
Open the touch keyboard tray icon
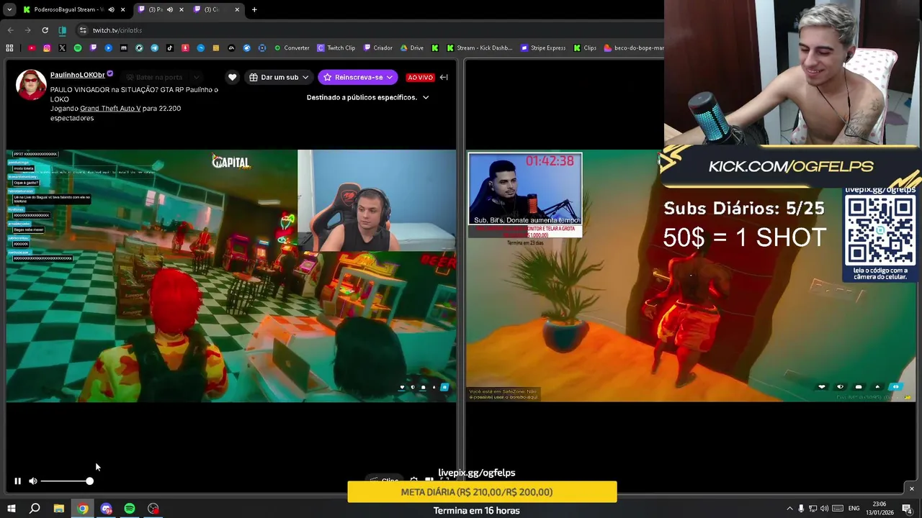(x=838, y=509)
